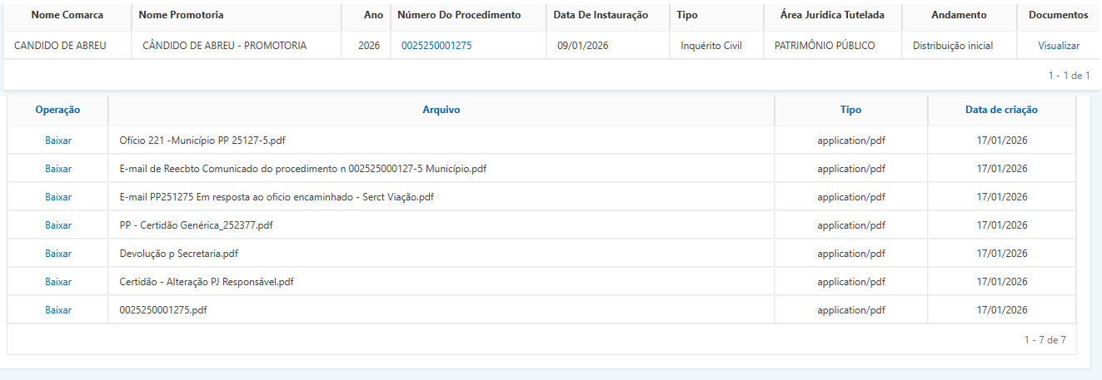Image resolution: width=1102 pixels, height=380 pixels.
Task: Download Devolução p Secretaria.pdf
Action: click(x=58, y=254)
